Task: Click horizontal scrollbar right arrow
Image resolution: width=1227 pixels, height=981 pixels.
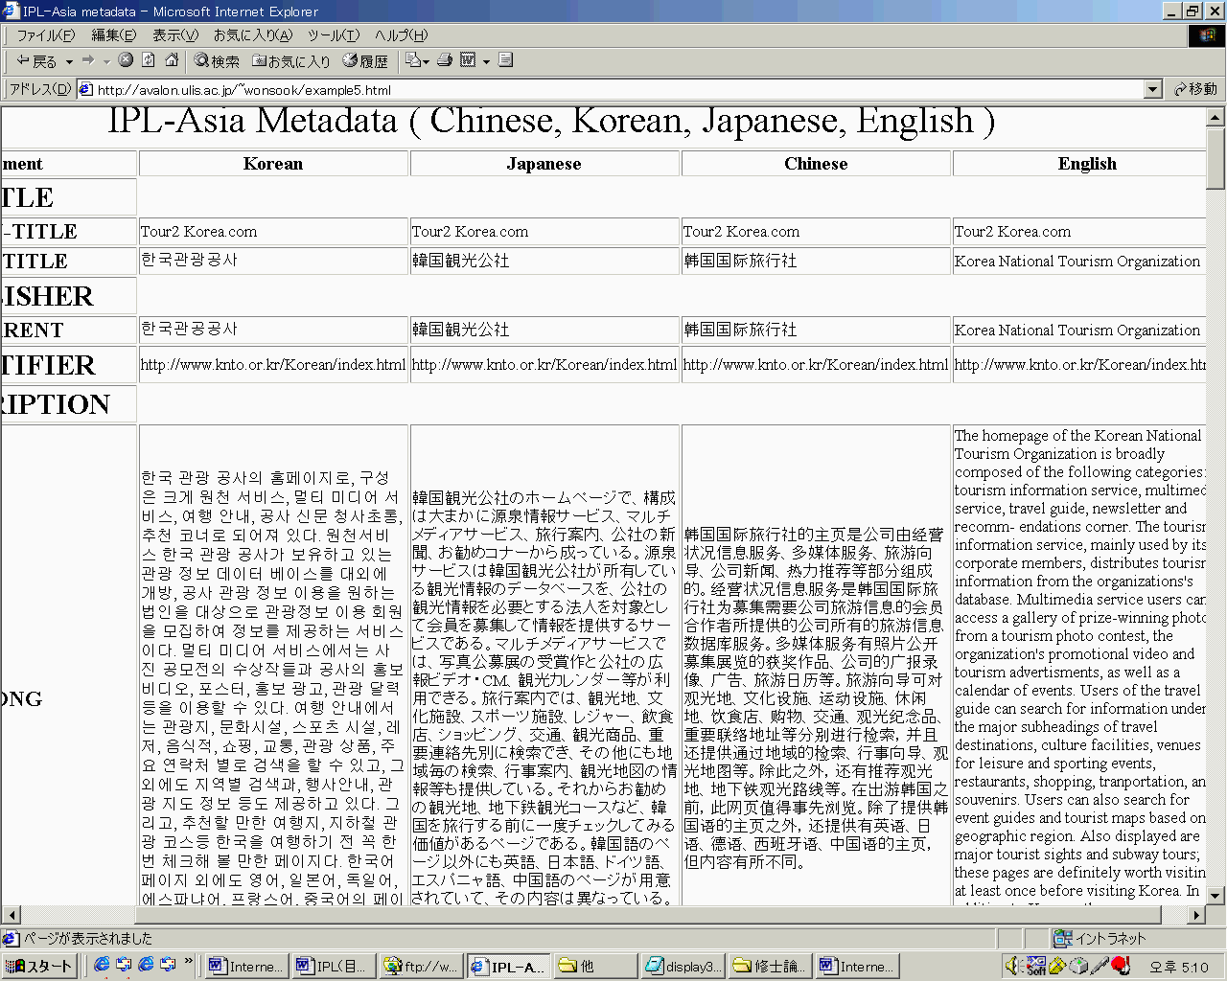Action: (x=1195, y=915)
